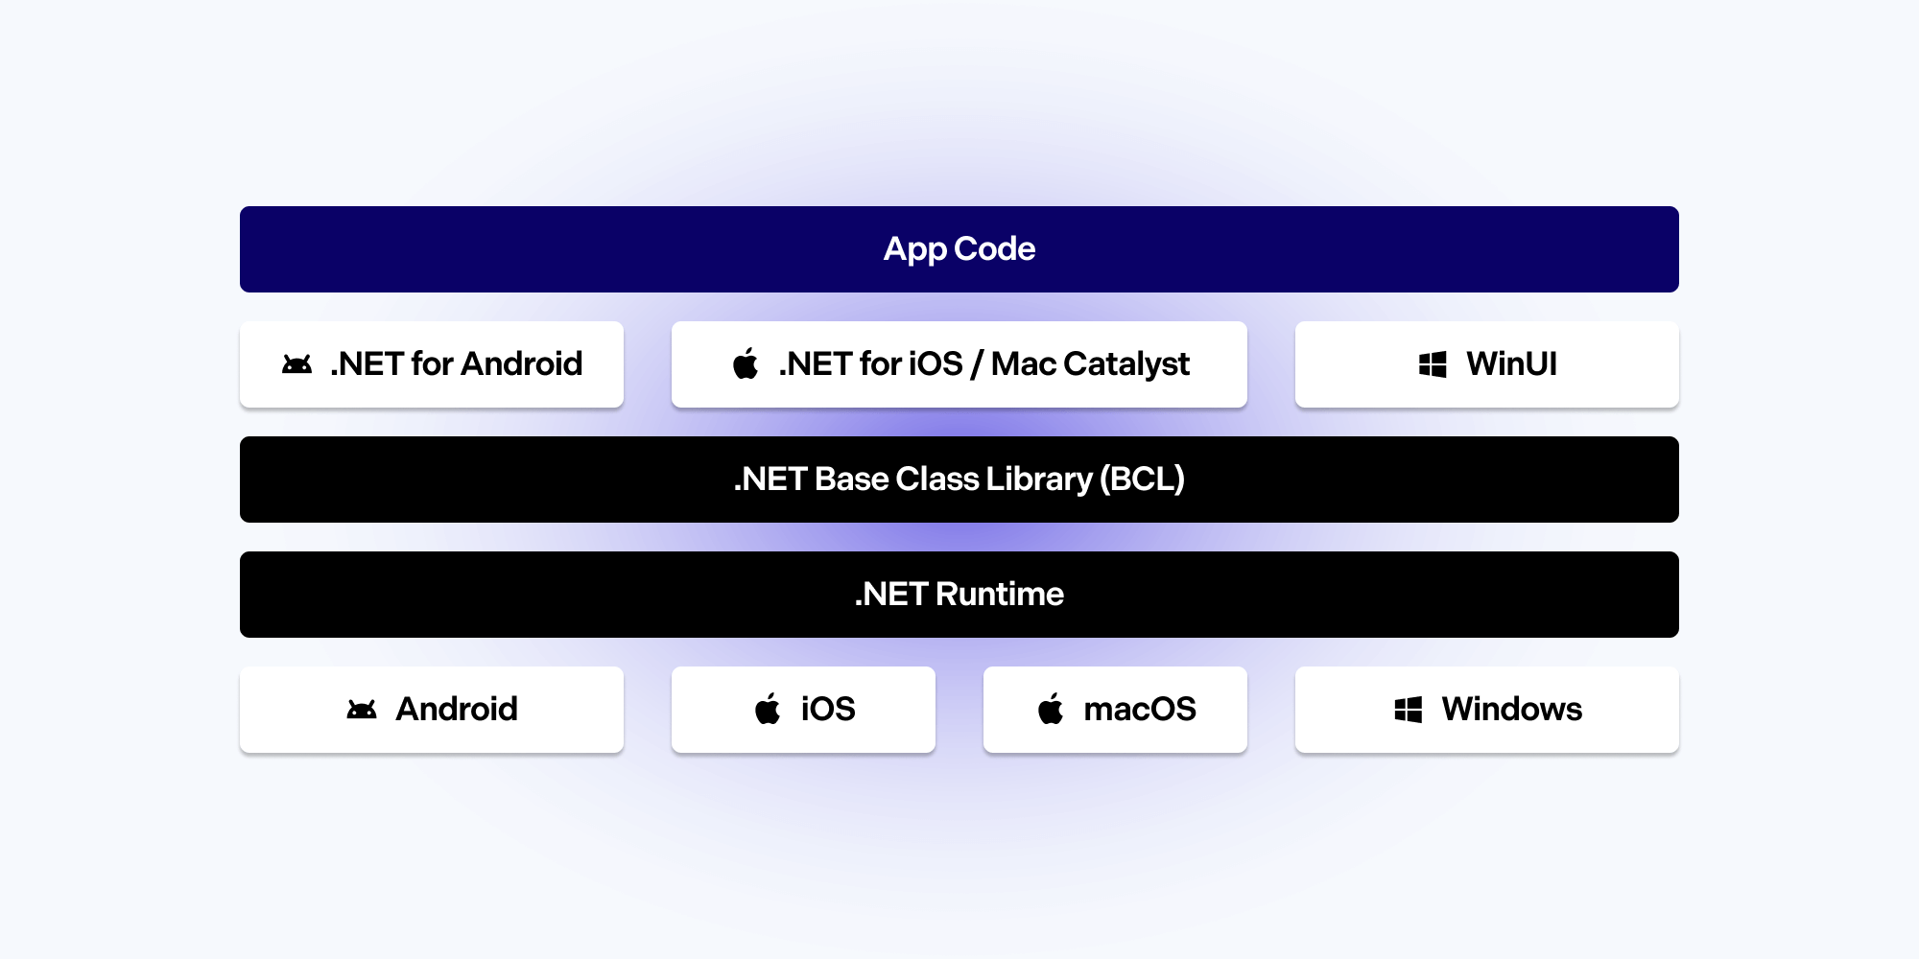Click the "Mac Catalyst" words in the middle box
The image size is (1919, 959).
1090,364
